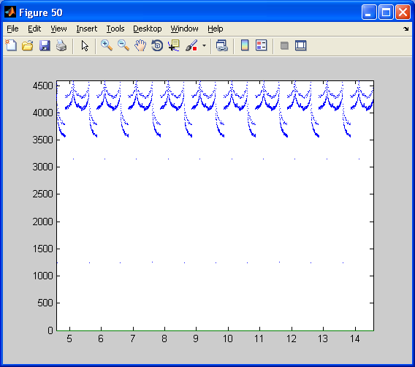Dock the figure using the menu bar arrow
415x367 pixels.
coord(406,29)
